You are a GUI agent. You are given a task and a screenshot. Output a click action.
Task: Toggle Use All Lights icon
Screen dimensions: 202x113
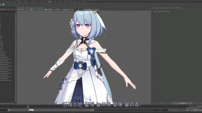pos(53,10)
